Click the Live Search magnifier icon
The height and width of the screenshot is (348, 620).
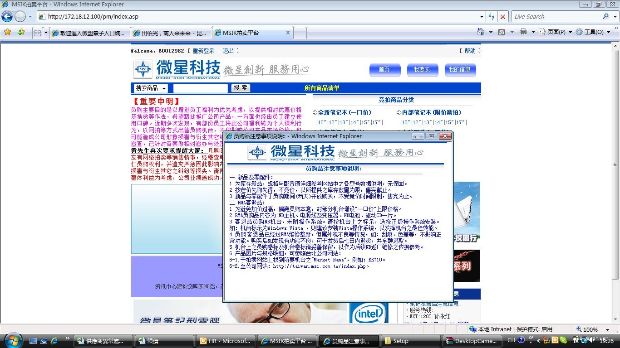(x=605, y=16)
